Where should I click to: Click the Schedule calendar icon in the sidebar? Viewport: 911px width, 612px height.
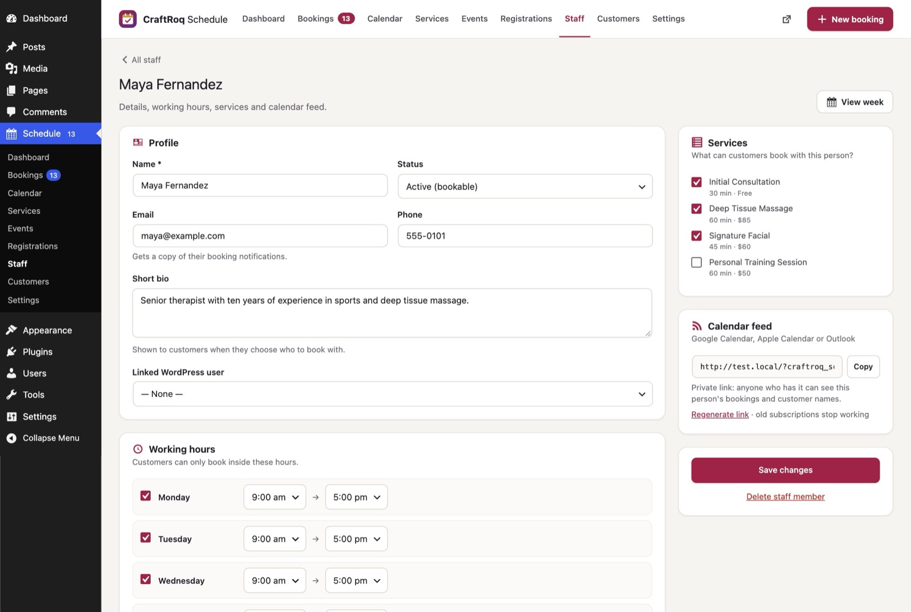[11, 134]
